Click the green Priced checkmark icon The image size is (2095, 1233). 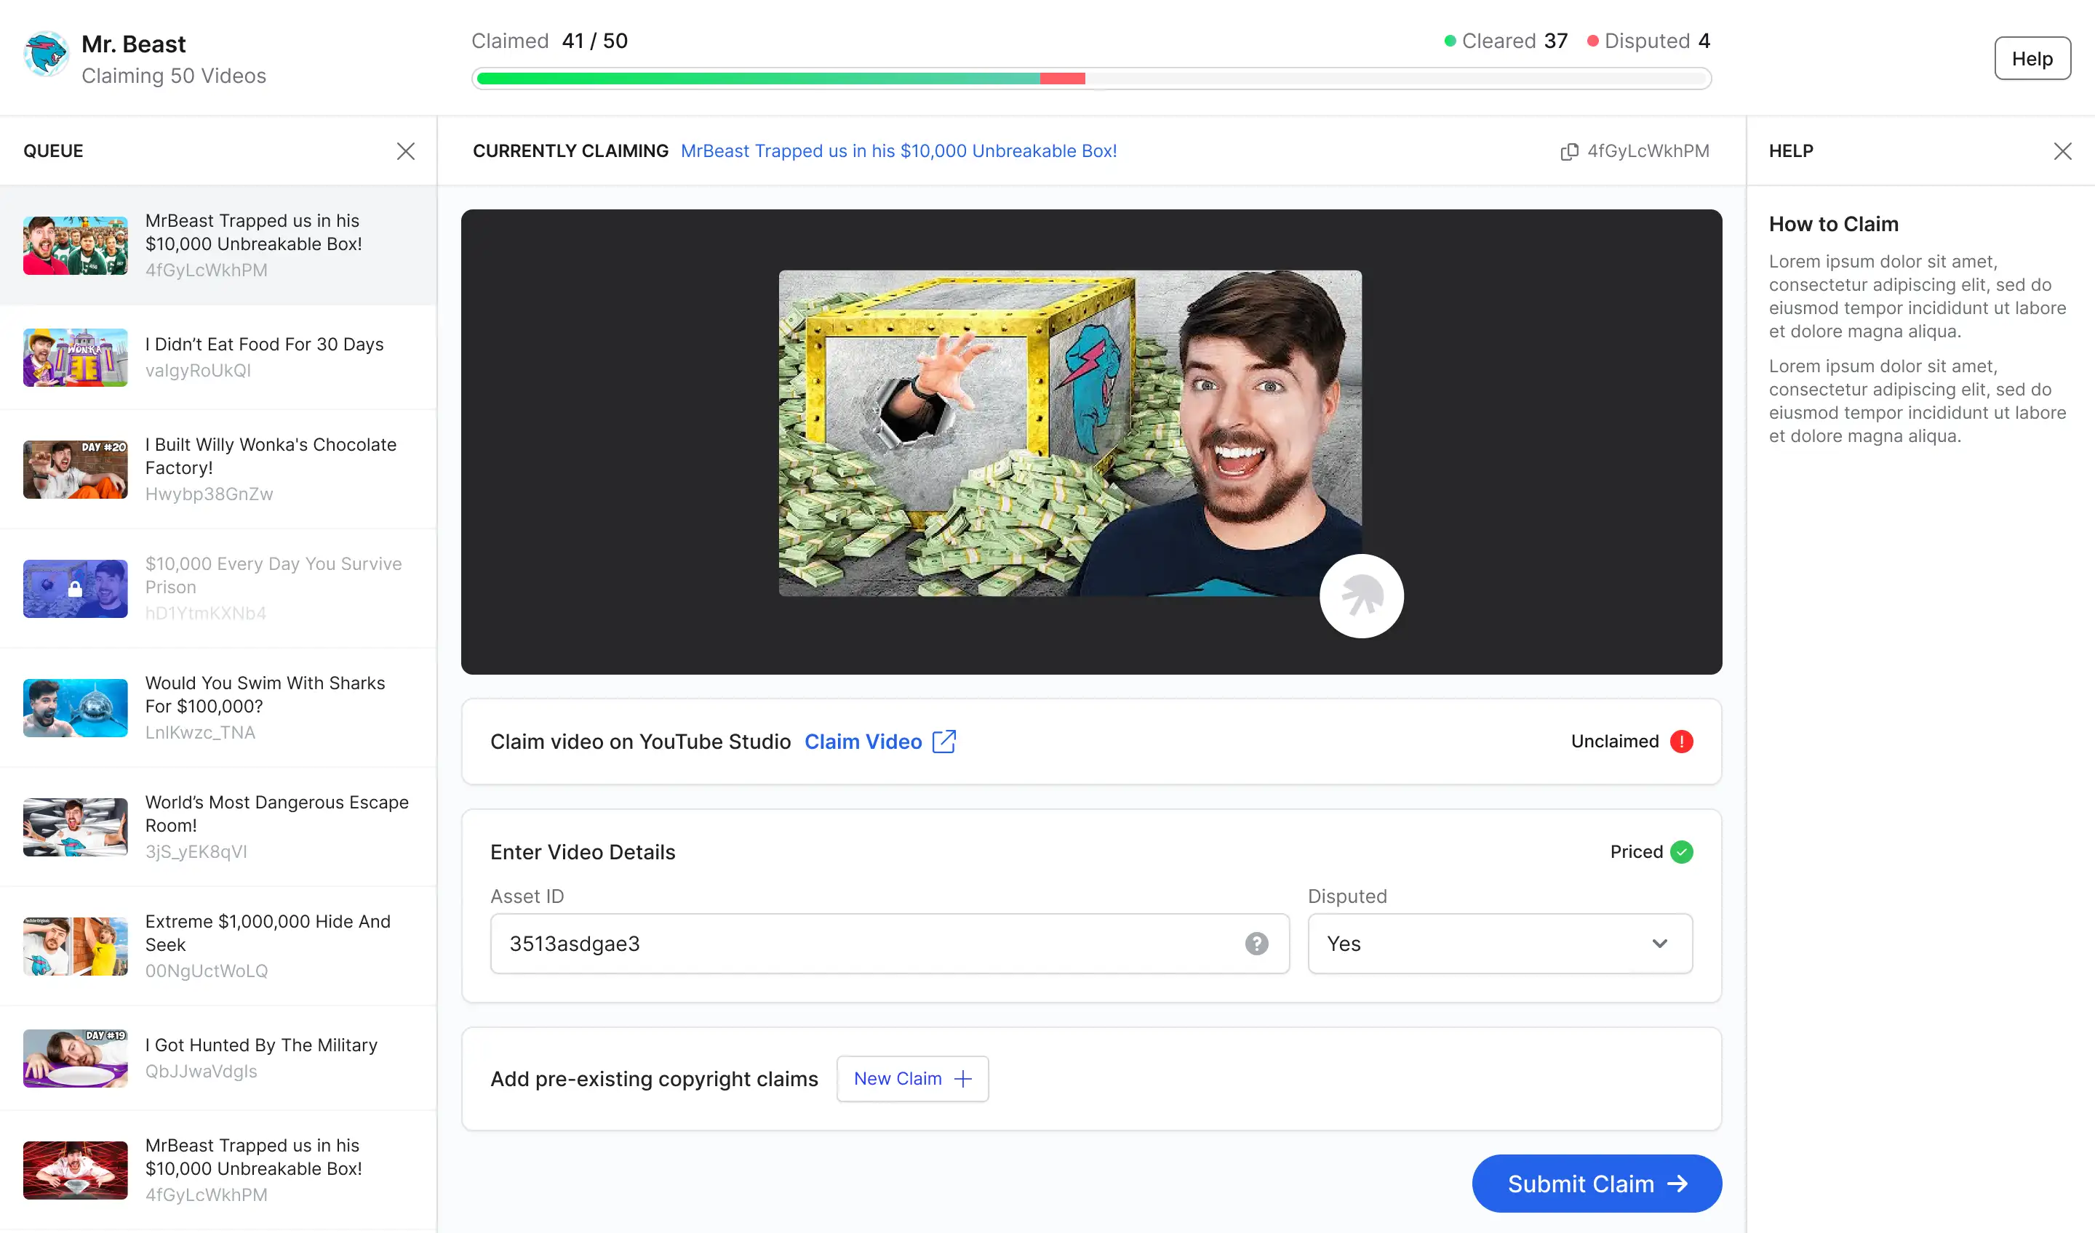(x=1682, y=851)
